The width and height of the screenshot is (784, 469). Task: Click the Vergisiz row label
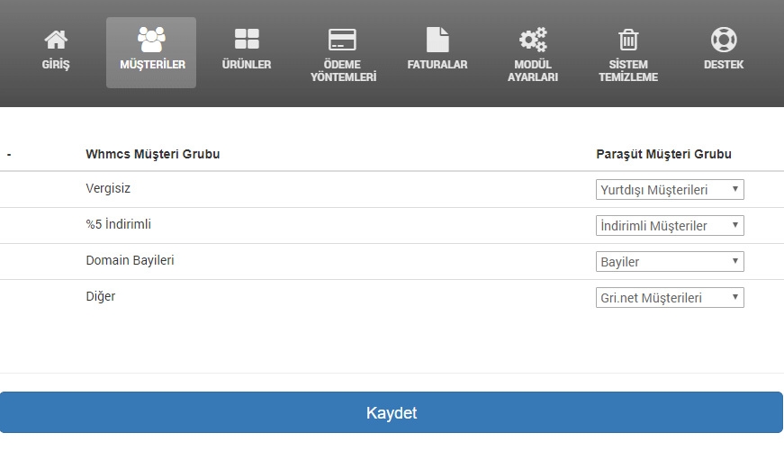click(x=108, y=188)
